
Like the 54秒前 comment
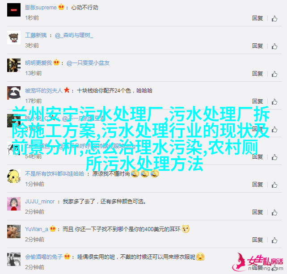coord(274,157)
